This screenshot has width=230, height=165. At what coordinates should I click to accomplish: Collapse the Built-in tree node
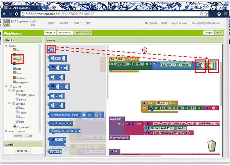6,46
